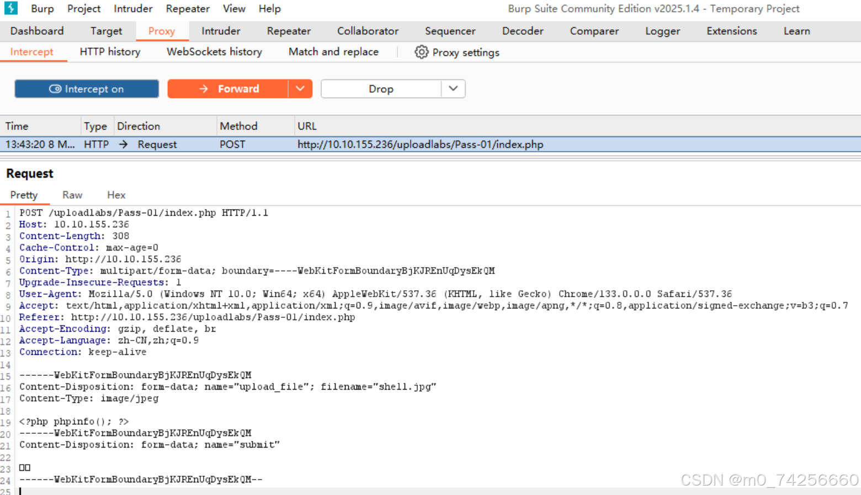Switch request view to Pretty
Screen dimensions: 861x495
point(24,195)
